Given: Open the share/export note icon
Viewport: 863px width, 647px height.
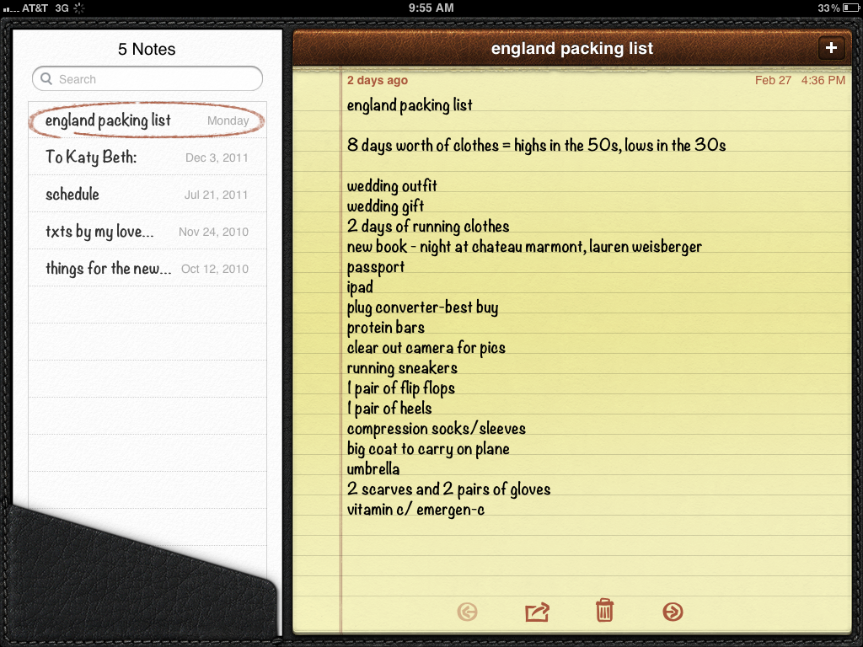Looking at the screenshot, I should [537, 612].
